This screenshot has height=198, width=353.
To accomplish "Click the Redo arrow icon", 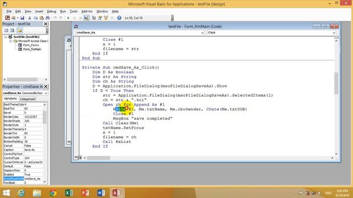I will pos(61,18).
